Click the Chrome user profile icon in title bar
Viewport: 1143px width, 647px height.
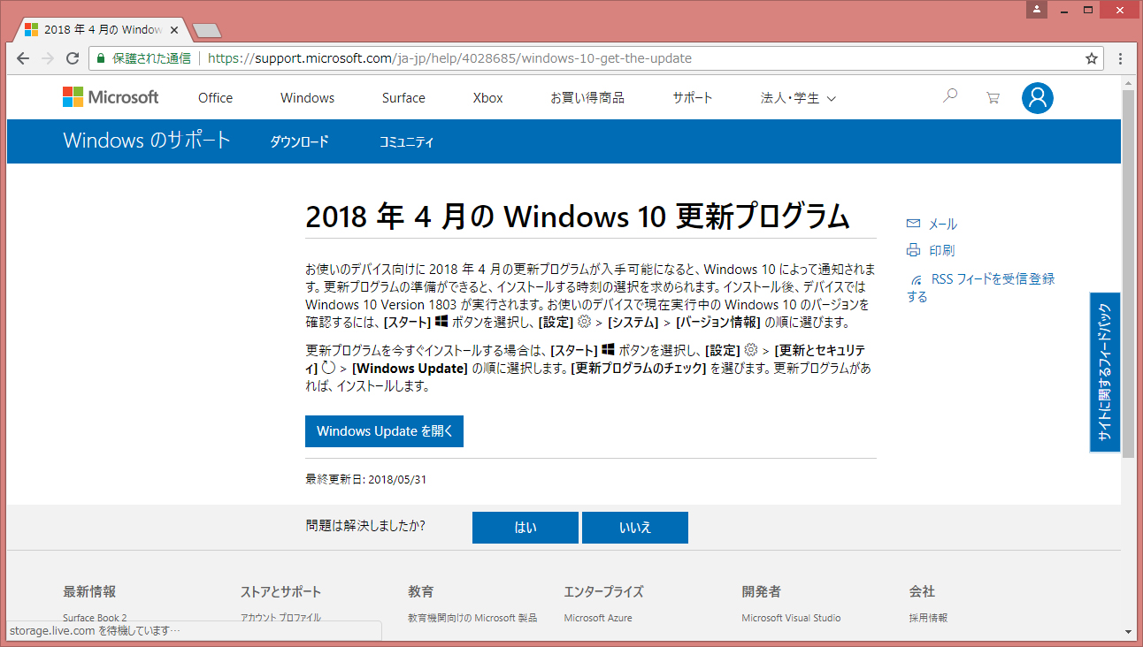pyautogui.click(x=1038, y=10)
